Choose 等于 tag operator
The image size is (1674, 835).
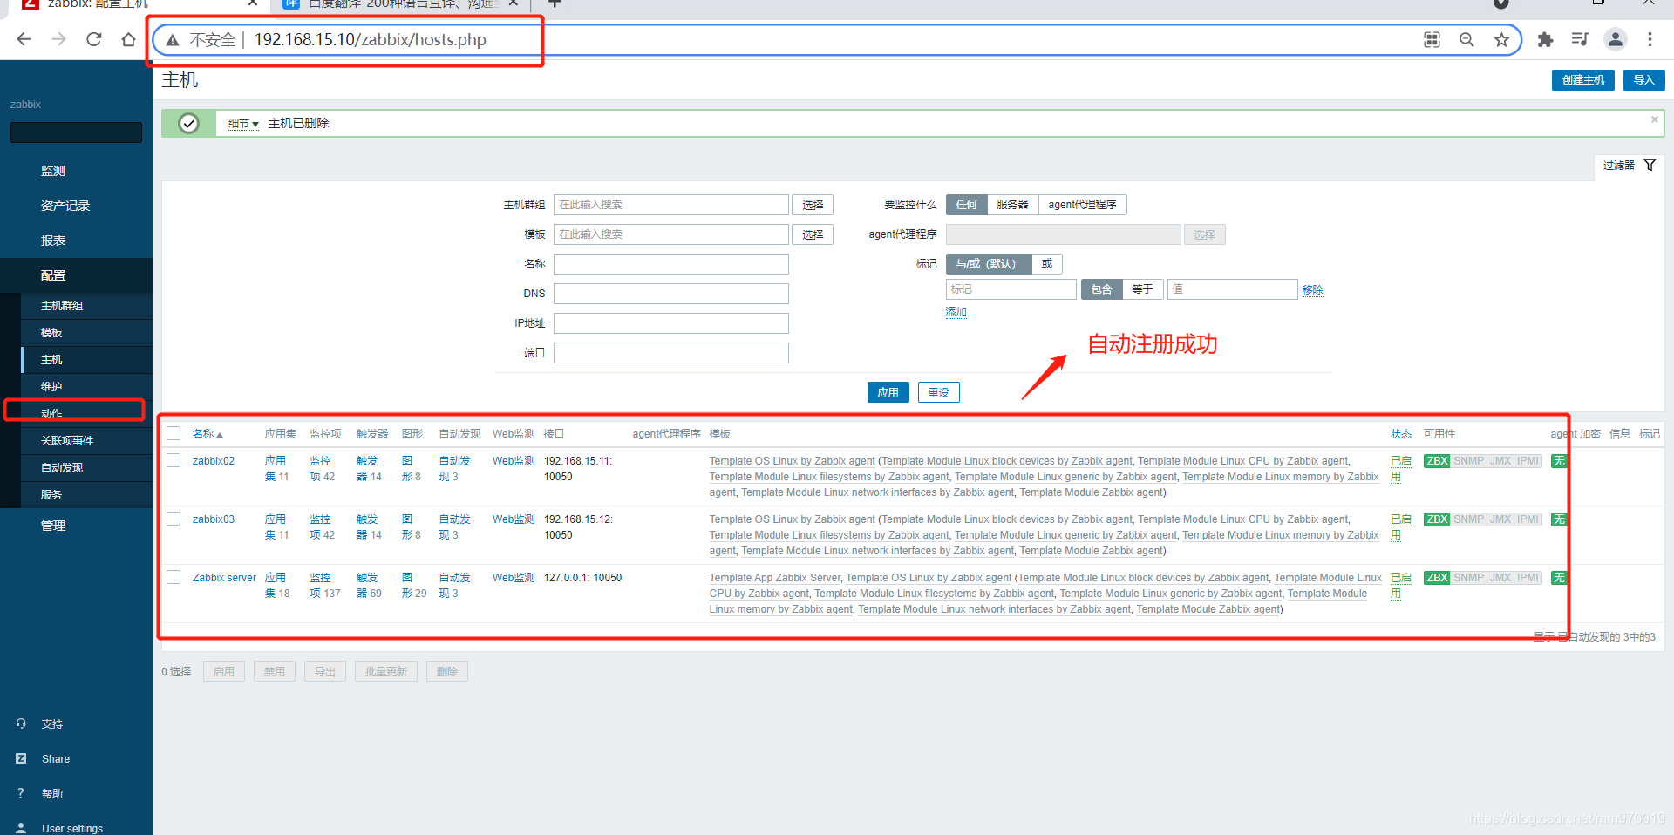[x=1142, y=289]
